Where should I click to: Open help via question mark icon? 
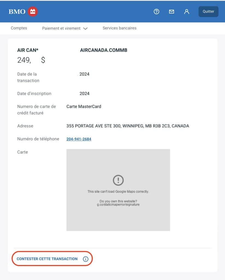click(156, 12)
